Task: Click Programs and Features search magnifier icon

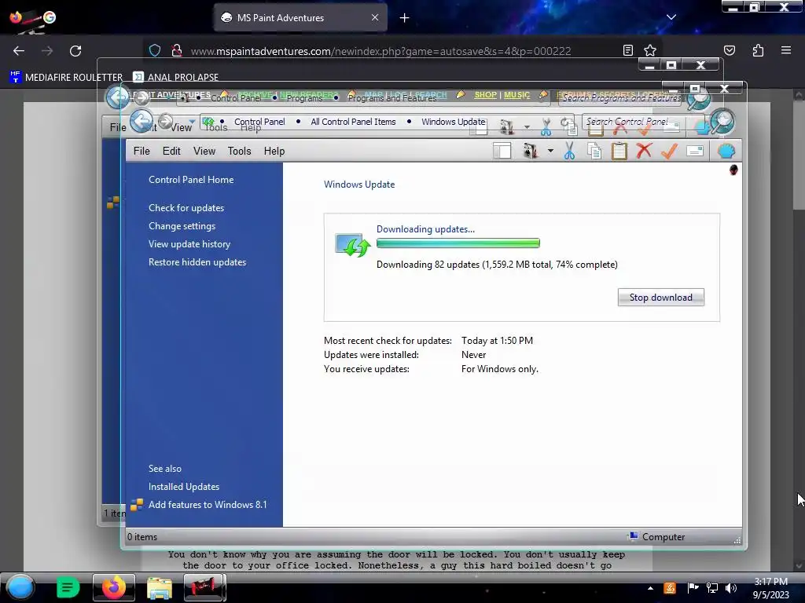Action: (698, 98)
